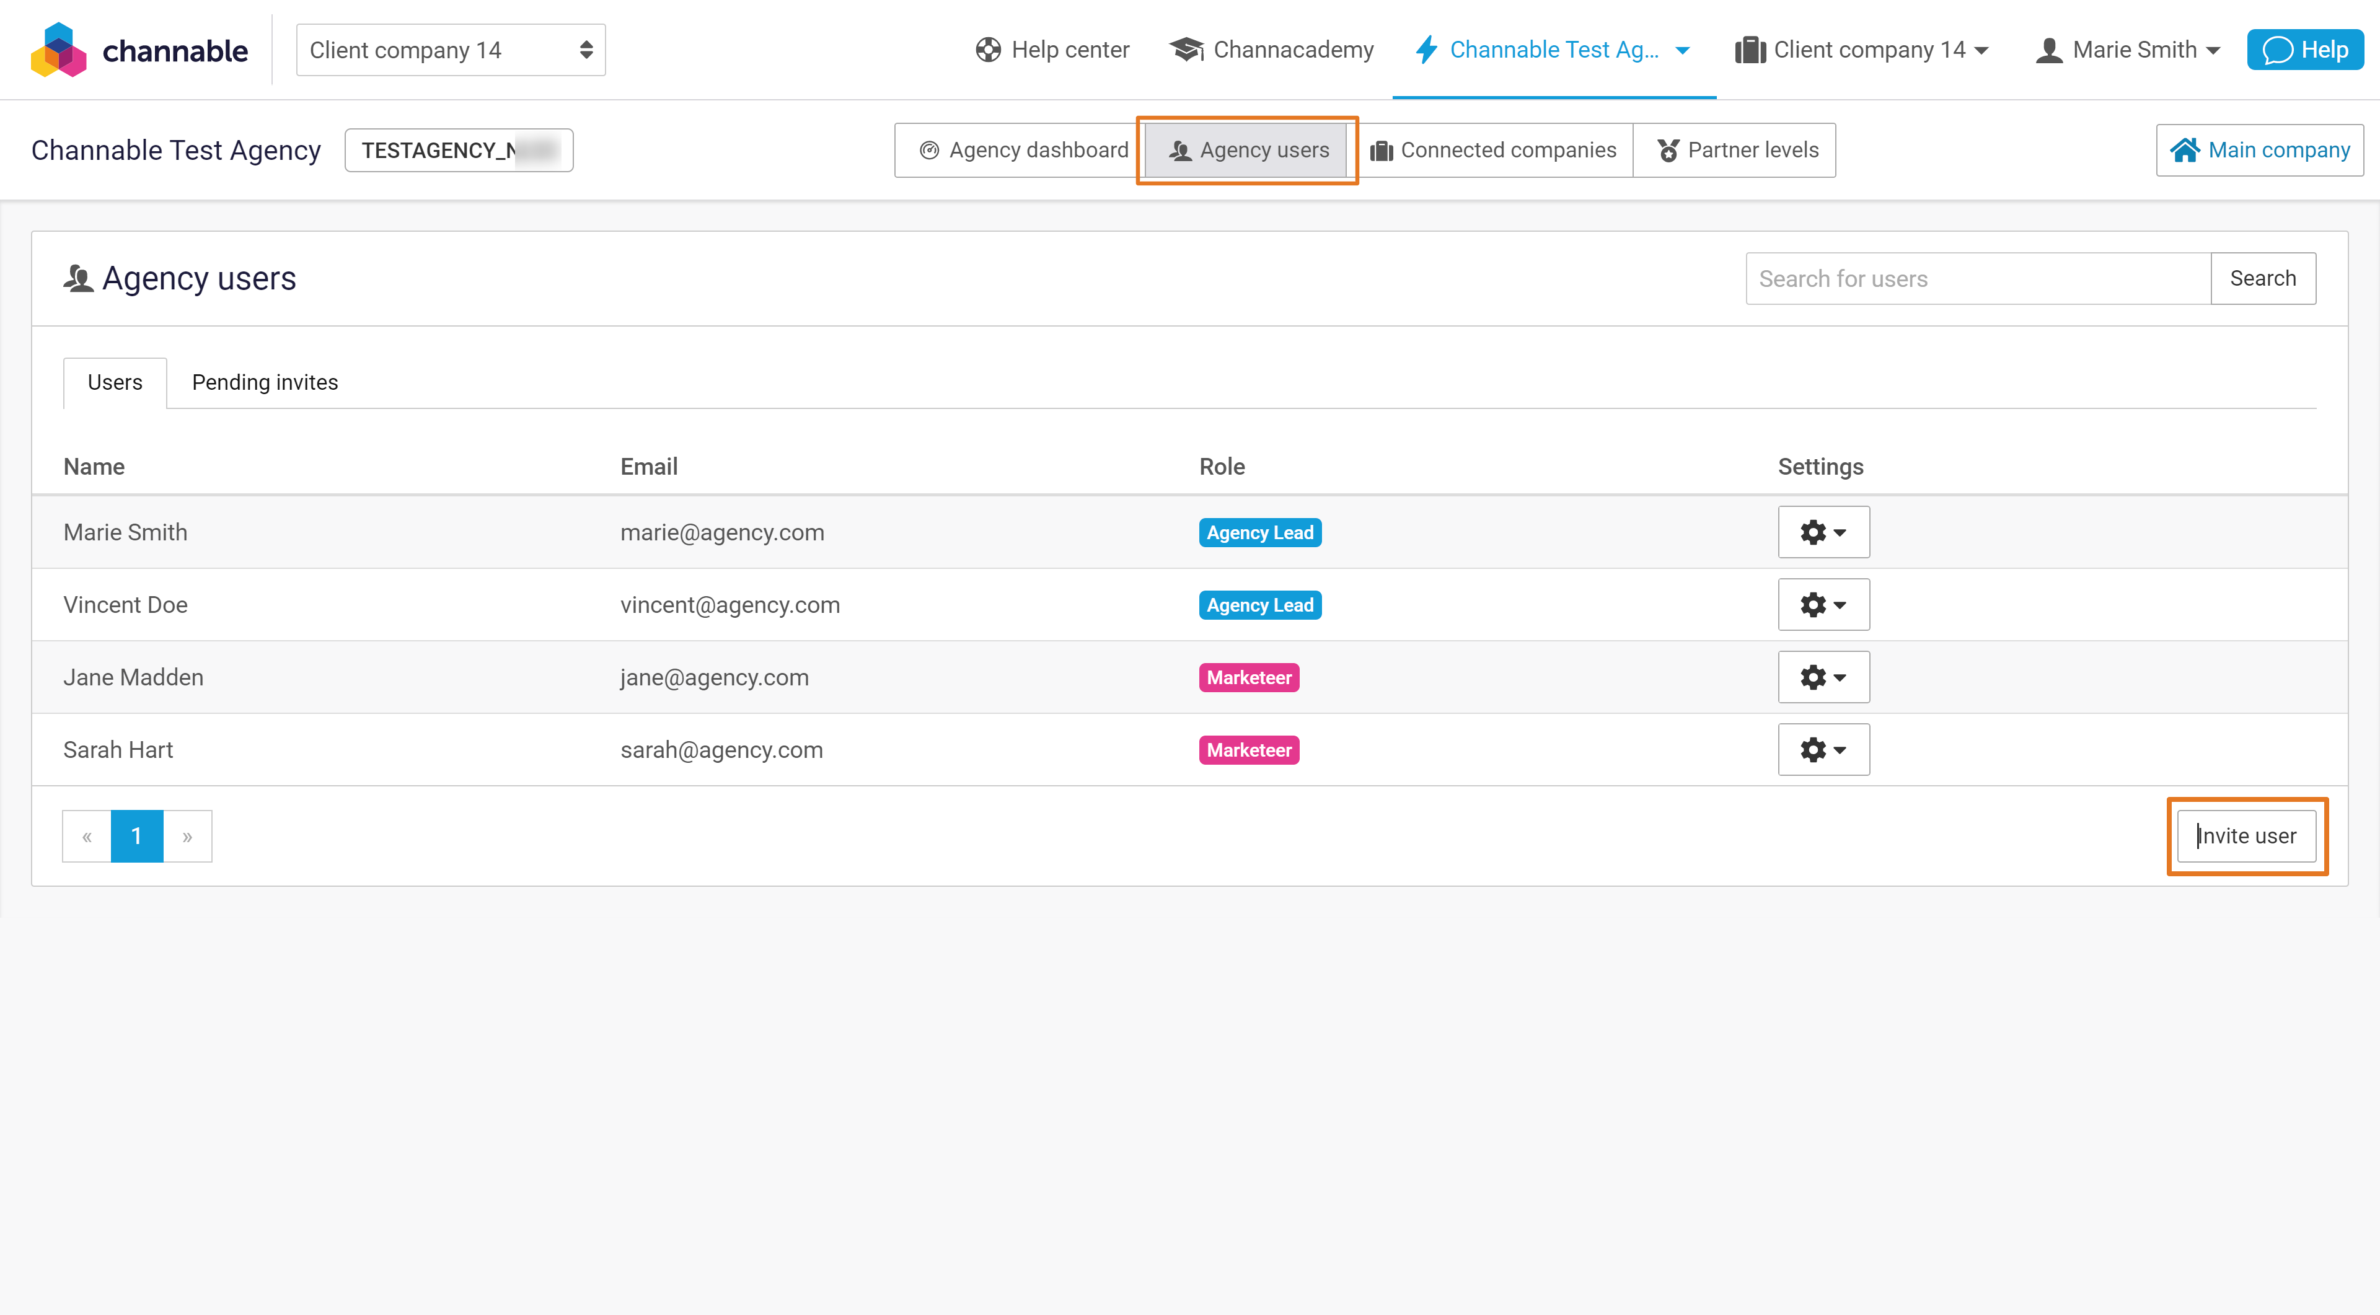This screenshot has height=1315, width=2380.
Task: Open the Help center link
Action: (1052, 50)
